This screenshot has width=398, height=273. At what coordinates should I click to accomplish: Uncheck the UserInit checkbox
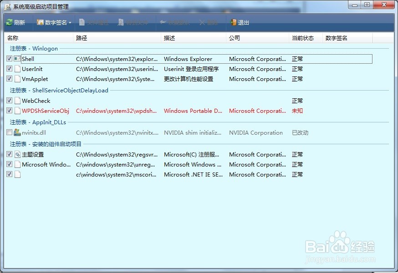10,69
